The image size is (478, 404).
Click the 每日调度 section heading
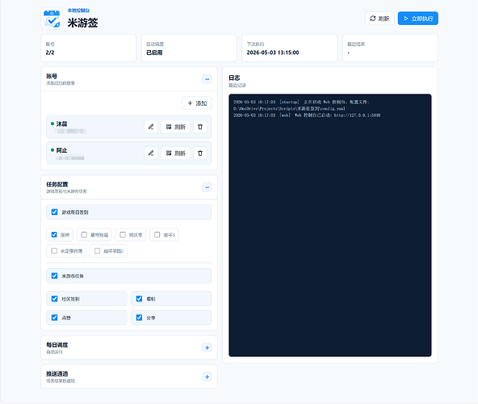point(57,345)
